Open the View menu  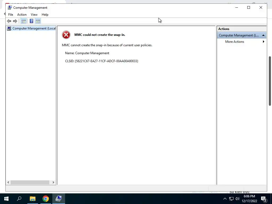34,15
